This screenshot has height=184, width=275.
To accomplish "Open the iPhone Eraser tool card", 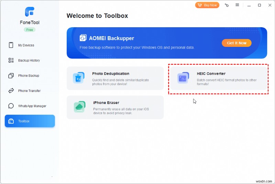I will [x=115, y=108].
